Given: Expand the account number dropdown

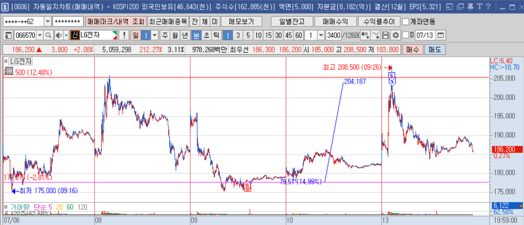Looking at the screenshot, I should pos(48,22).
